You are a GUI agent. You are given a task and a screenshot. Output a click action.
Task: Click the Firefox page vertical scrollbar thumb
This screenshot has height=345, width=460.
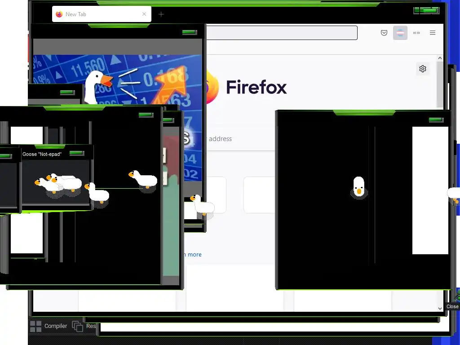[440, 84]
